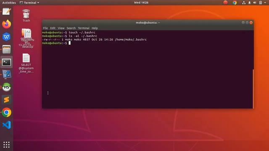Click the 'touch ~/.bashrc' command line
The height and width of the screenshot is (151, 269).
(82, 32)
